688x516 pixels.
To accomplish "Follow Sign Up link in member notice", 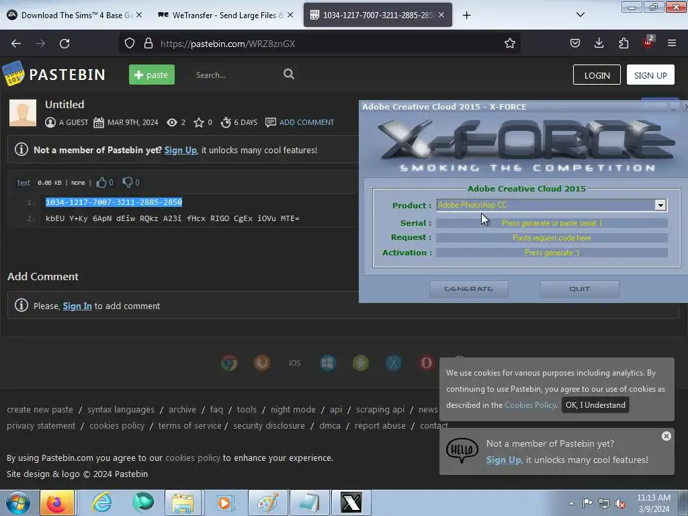I will pyautogui.click(x=180, y=150).
